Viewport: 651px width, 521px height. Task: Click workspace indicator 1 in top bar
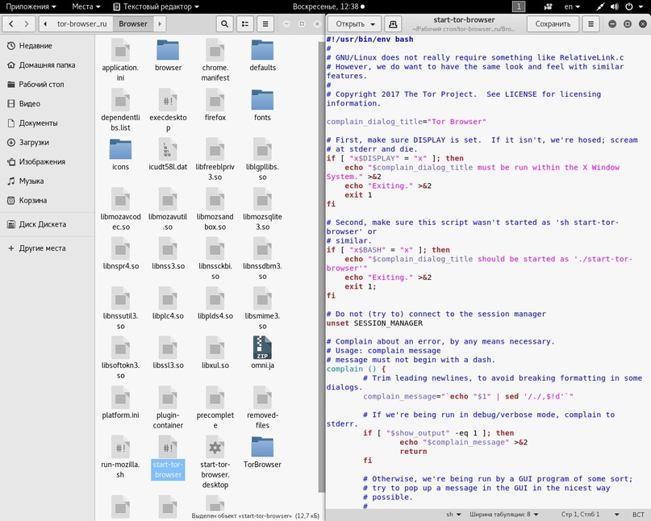point(518,6)
